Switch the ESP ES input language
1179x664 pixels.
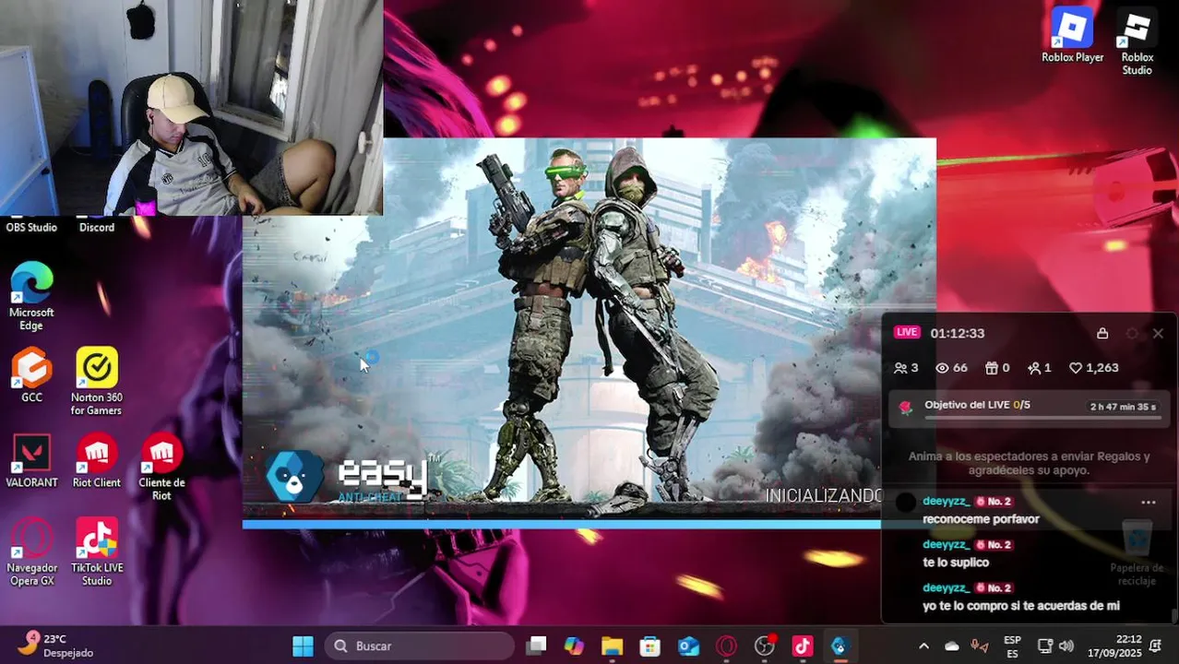click(x=1012, y=646)
